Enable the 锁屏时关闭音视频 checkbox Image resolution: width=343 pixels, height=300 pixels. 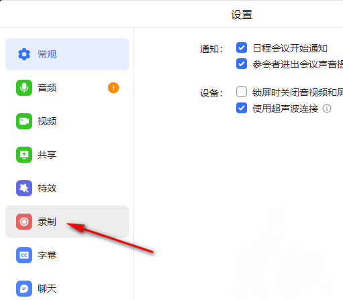coord(242,92)
